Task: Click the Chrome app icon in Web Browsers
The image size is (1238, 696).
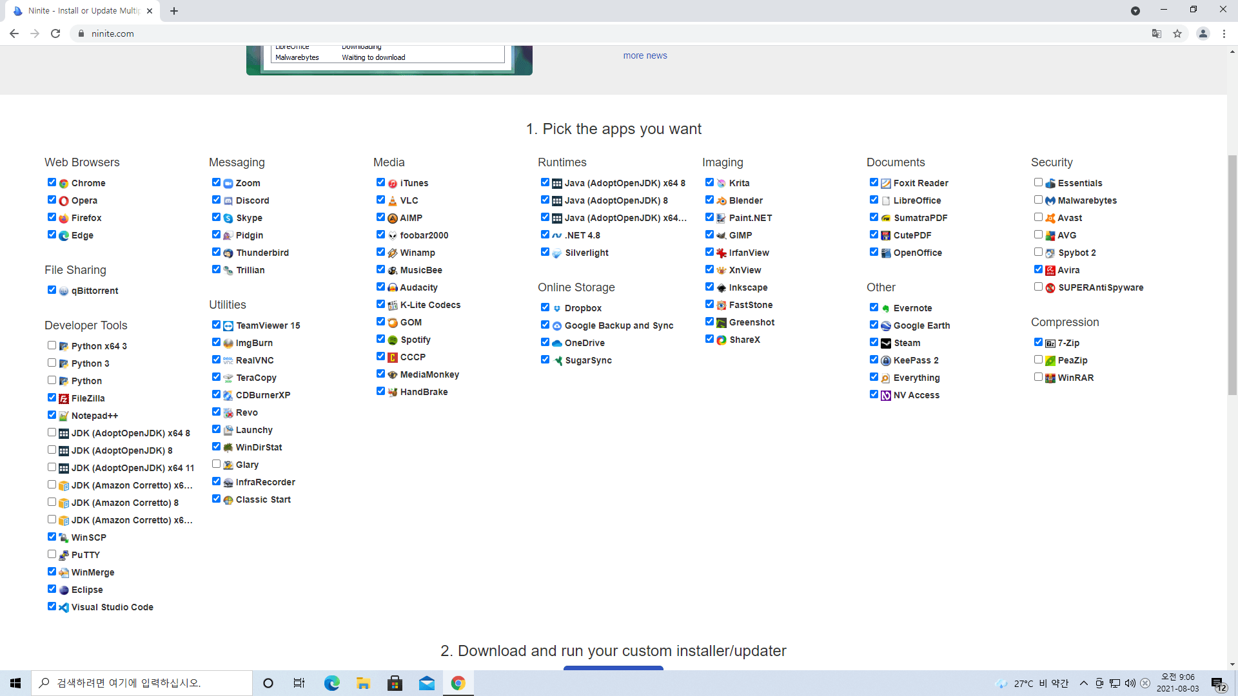Action: coord(64,184)
